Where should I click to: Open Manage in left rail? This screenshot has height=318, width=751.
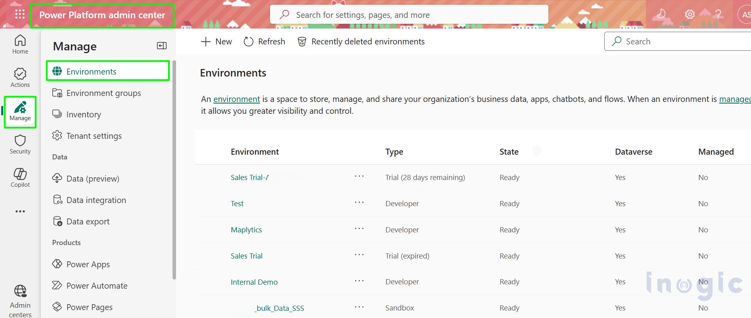click(20, 111)
